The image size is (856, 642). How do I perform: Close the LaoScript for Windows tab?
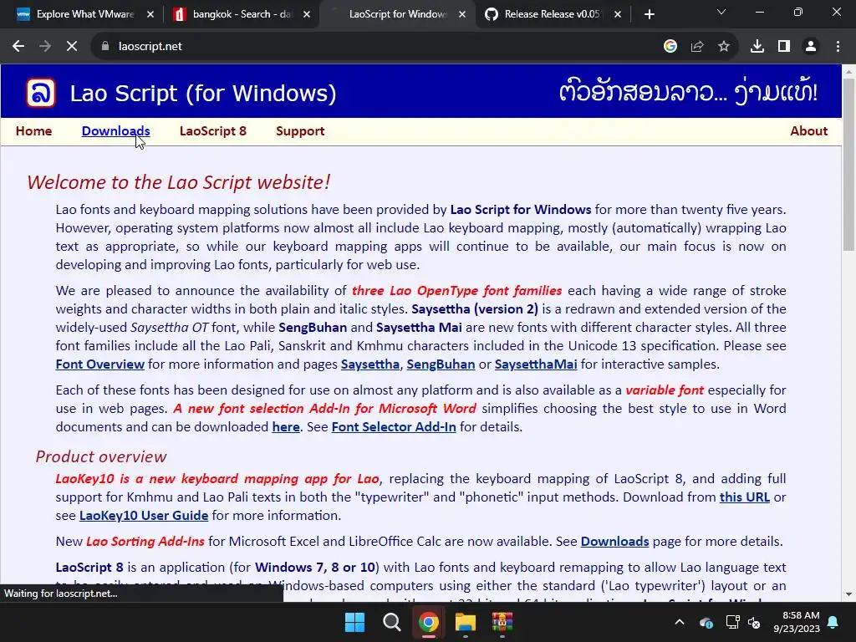coord(462,14)
